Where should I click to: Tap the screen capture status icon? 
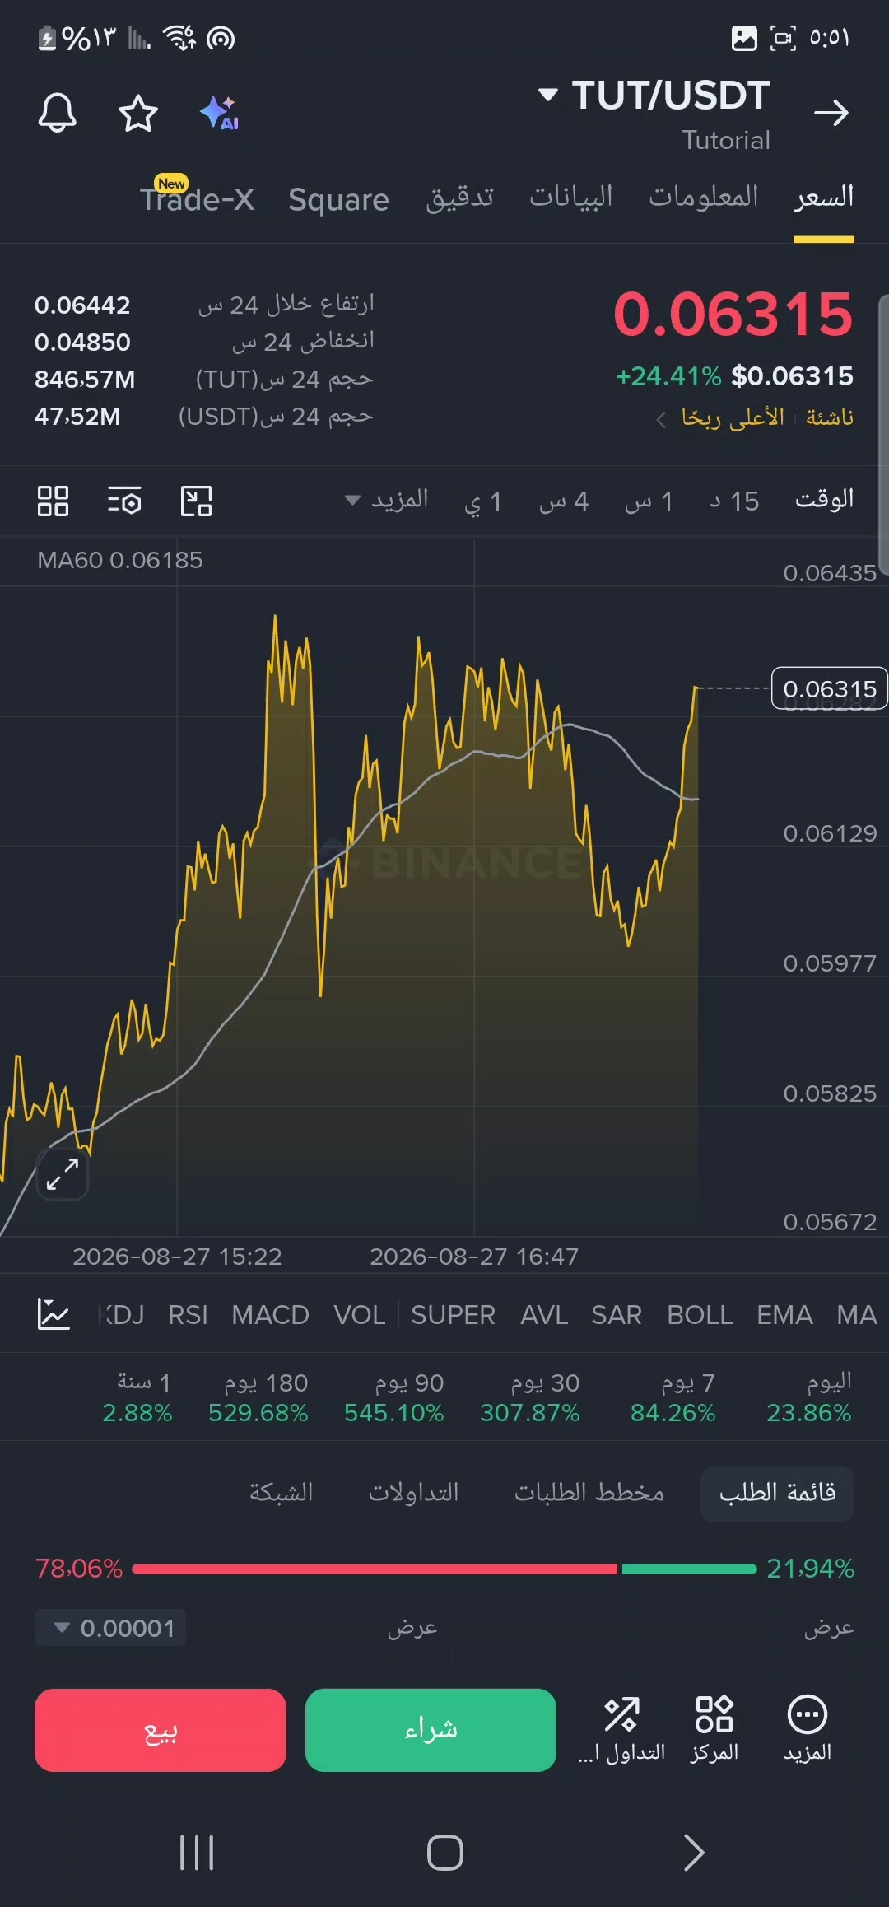click(783, 38)
